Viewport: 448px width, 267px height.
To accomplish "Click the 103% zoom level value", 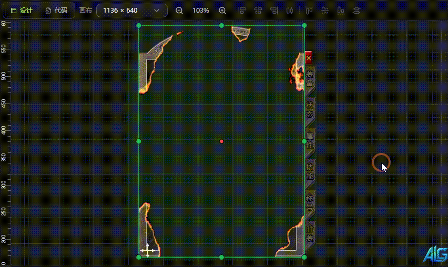I will [x=200, y=11].
